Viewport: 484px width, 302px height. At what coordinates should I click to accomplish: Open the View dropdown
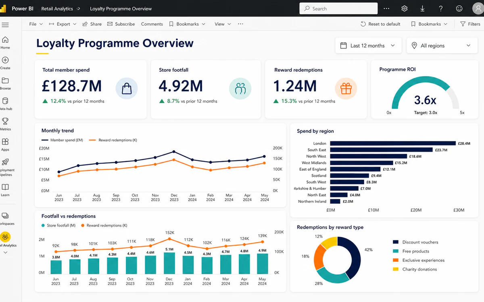223,24
